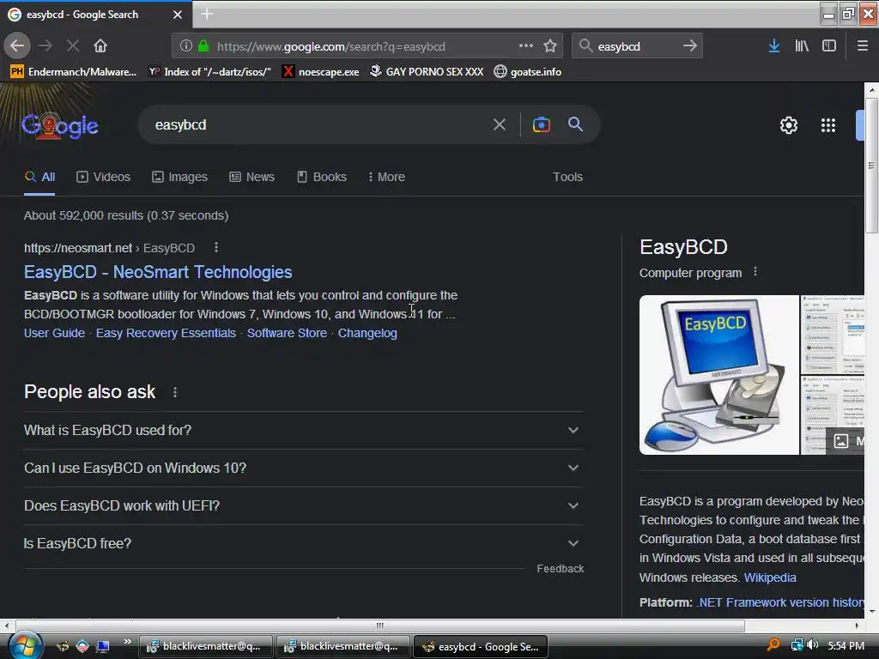879x659 pixels.
Task: Open the EasyBCD - NeoSmart Technologies result
Action: (158, 272)
